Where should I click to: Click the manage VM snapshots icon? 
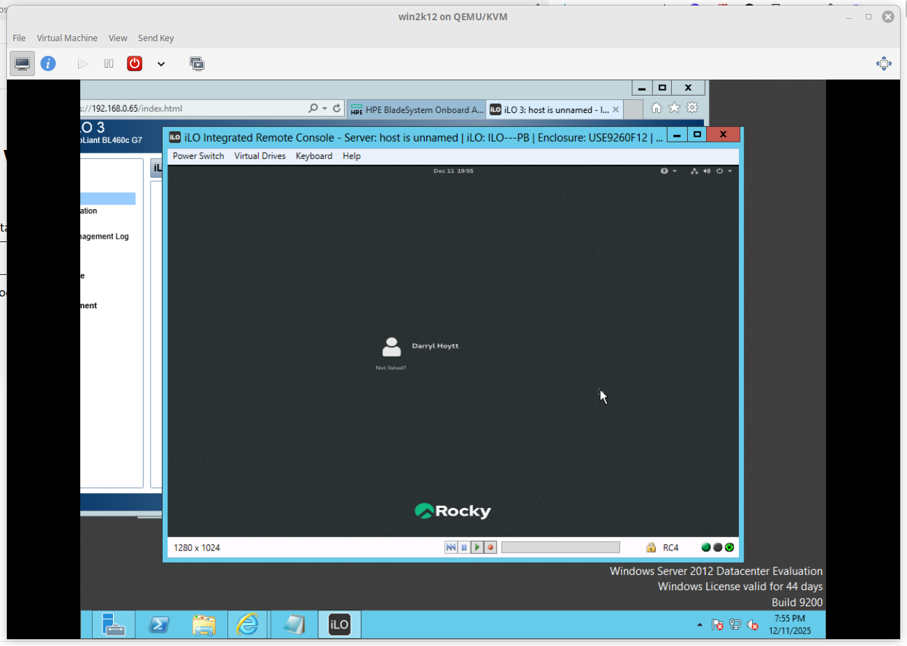pyautogui.click(x=197, y=63)
